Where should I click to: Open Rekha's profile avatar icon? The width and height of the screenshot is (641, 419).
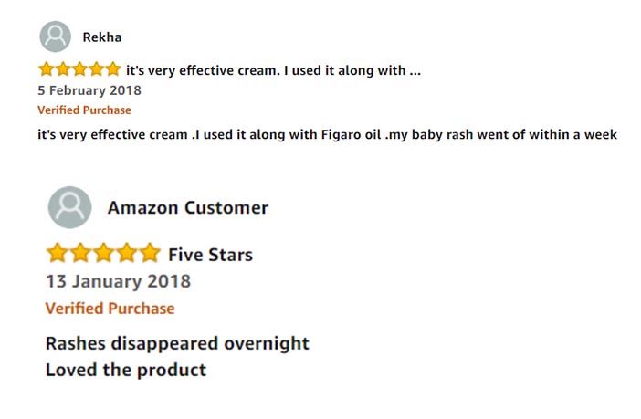(x=55, y=37)
